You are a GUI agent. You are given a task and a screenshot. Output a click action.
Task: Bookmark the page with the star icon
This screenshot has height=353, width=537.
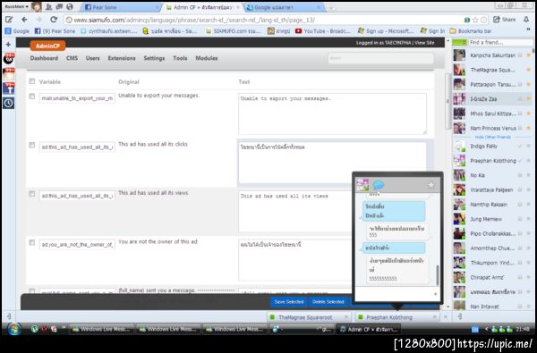tap(475, 20)
